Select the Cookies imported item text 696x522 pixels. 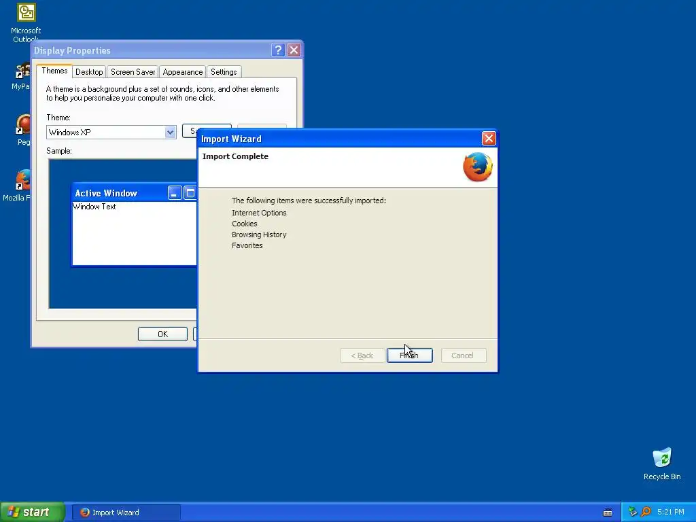point(244,224)
